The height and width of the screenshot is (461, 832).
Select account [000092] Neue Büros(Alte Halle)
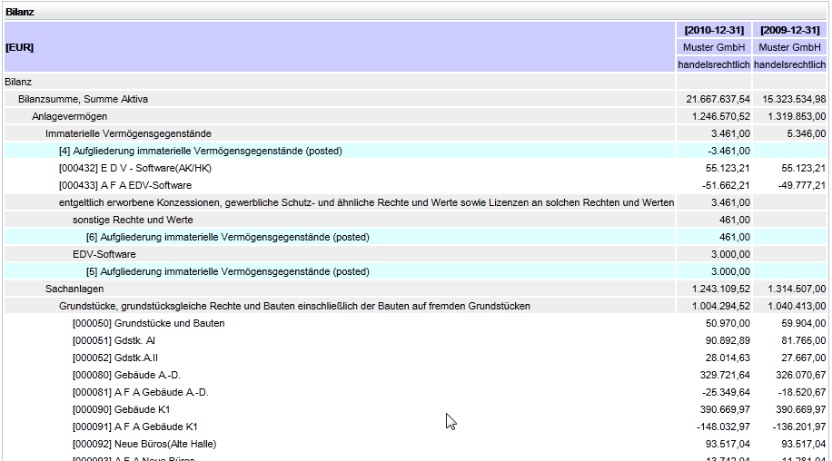click(144, 444)
